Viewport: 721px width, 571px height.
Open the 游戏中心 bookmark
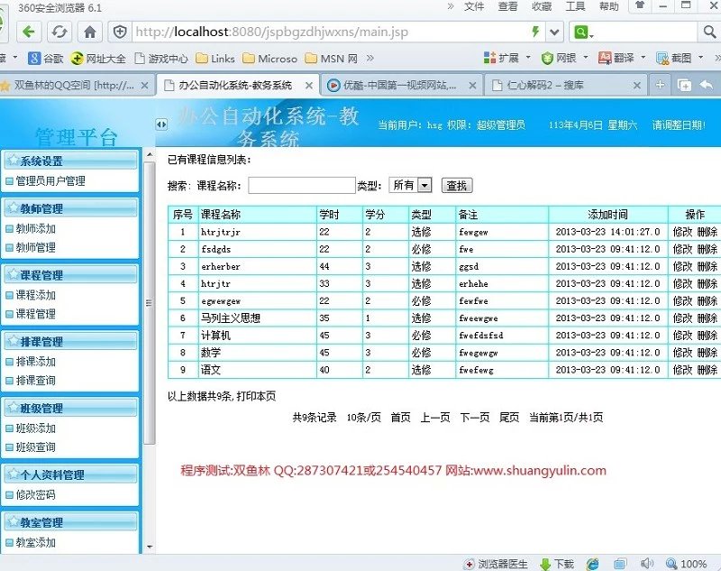click(161, 59)
